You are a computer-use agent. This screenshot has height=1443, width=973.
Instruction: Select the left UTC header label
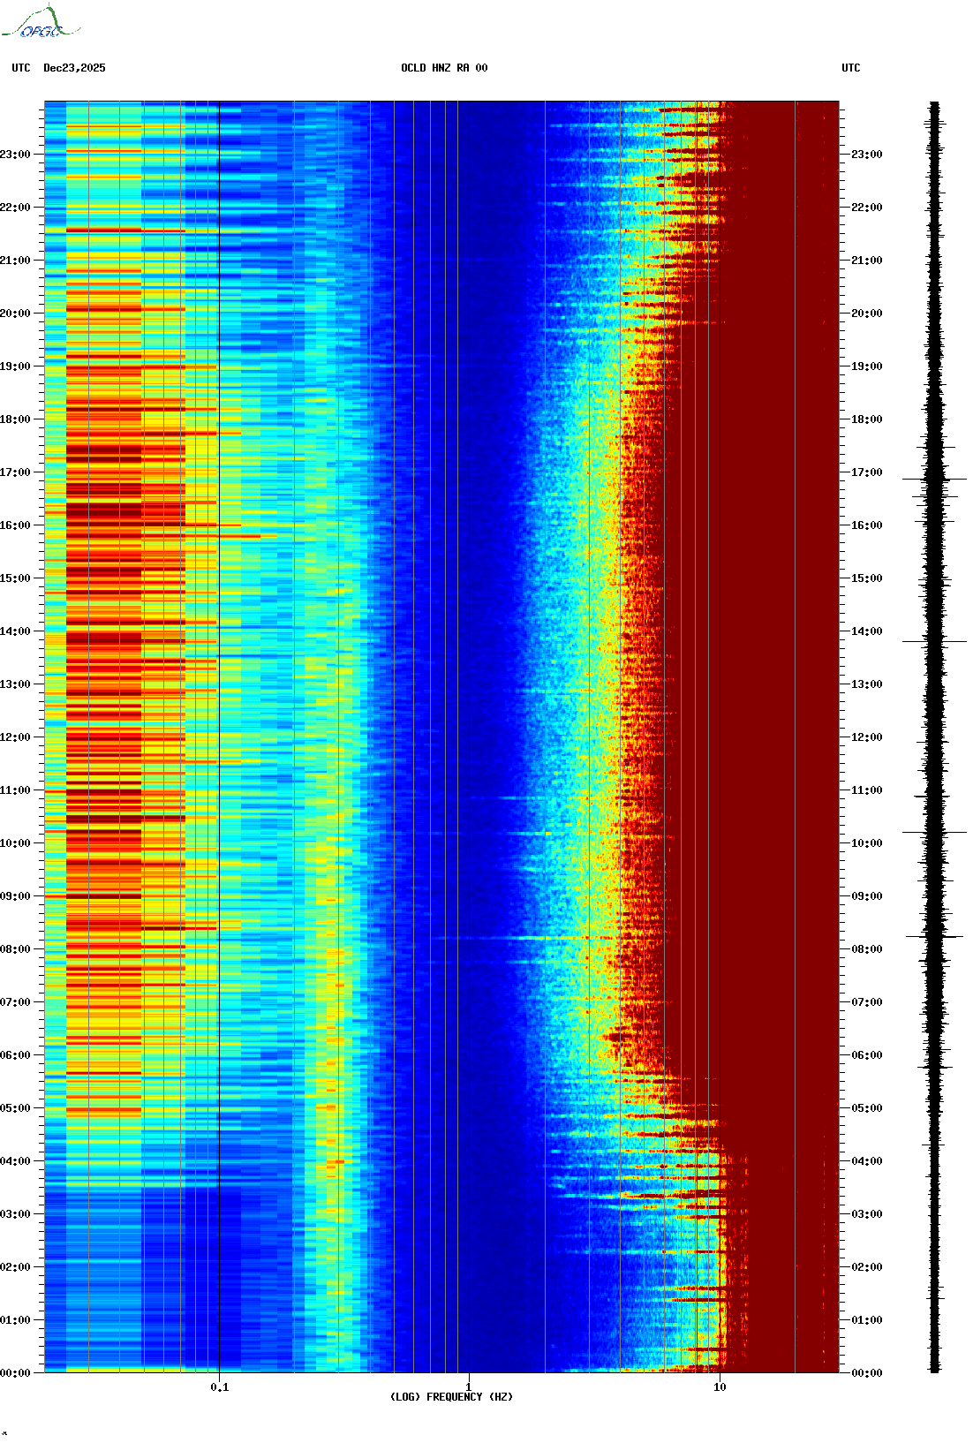pyautogui.click(x=21, y=68)
